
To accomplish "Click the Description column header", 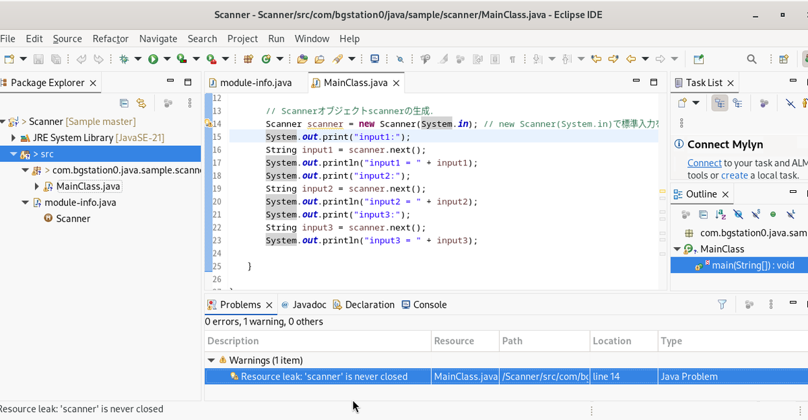I will (x=318, y=341).
